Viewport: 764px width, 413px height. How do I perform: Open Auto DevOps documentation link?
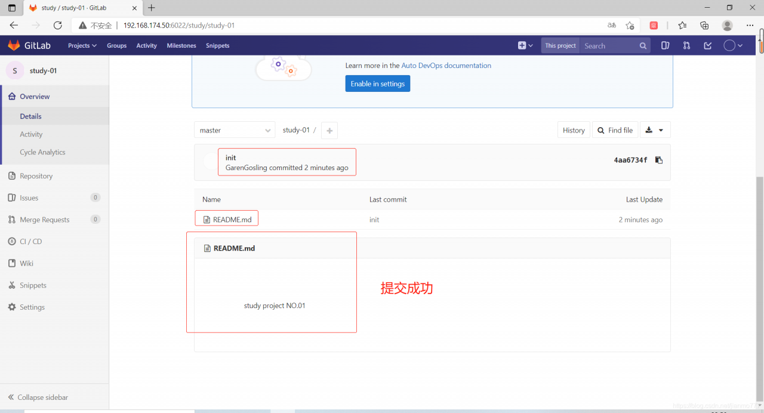[x=446, y=66]
